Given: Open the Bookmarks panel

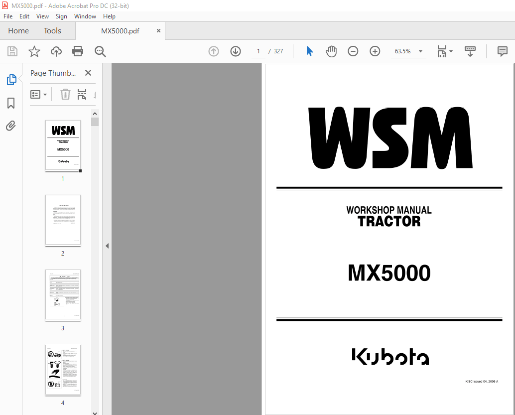Looking at the screenshot, I should 11,103.
